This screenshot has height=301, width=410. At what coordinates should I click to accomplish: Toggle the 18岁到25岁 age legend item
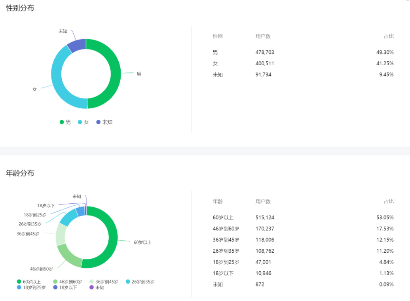coord(31,288)
